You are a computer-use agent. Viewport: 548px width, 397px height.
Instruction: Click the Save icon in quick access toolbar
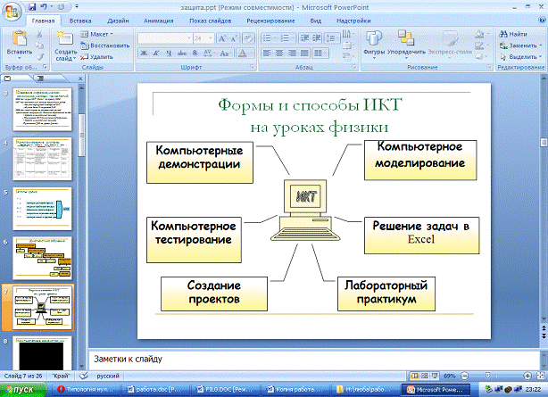click(x=33, y=5)
